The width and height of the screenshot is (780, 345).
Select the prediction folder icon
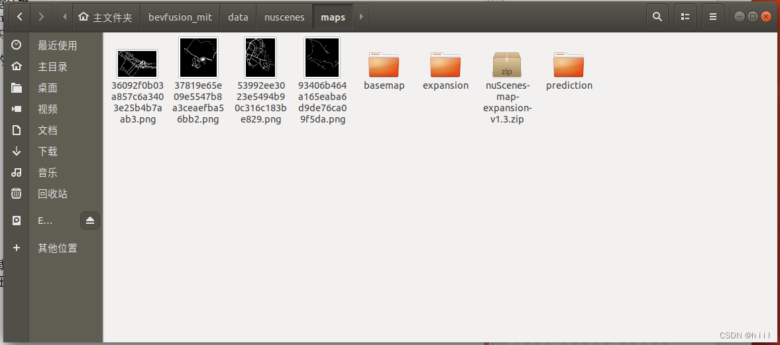(569, 64)
